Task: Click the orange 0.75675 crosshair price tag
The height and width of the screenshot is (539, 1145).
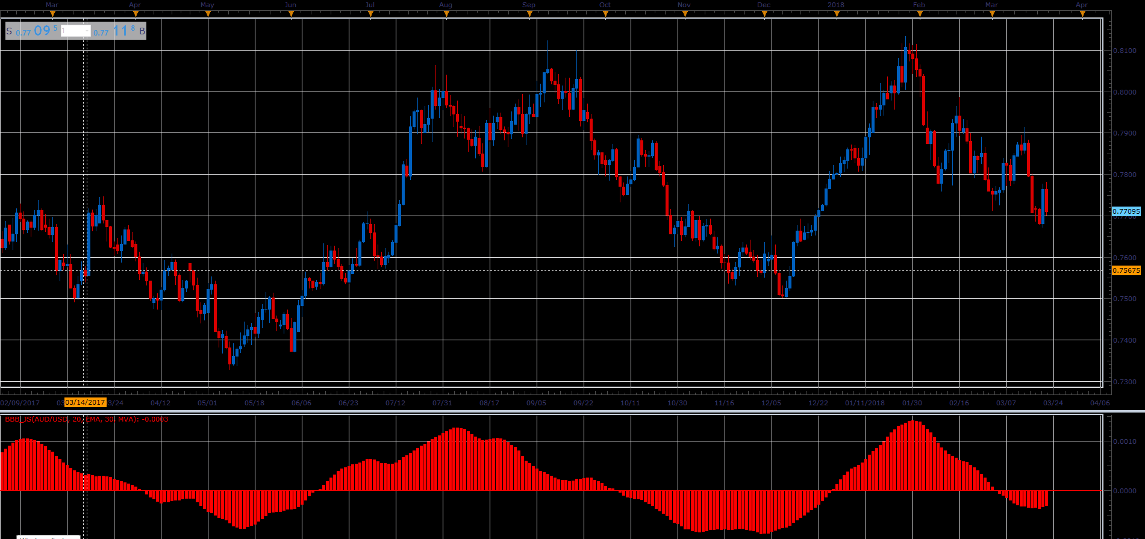Action: pos(1126,270)
